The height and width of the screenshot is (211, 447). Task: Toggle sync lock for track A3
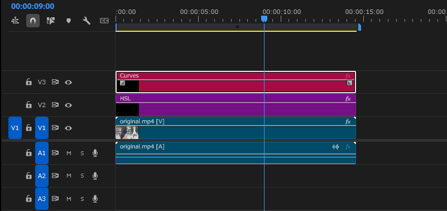click(55, 199)
